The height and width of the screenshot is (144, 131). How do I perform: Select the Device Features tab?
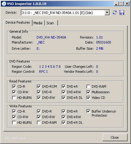coord(18,22)
